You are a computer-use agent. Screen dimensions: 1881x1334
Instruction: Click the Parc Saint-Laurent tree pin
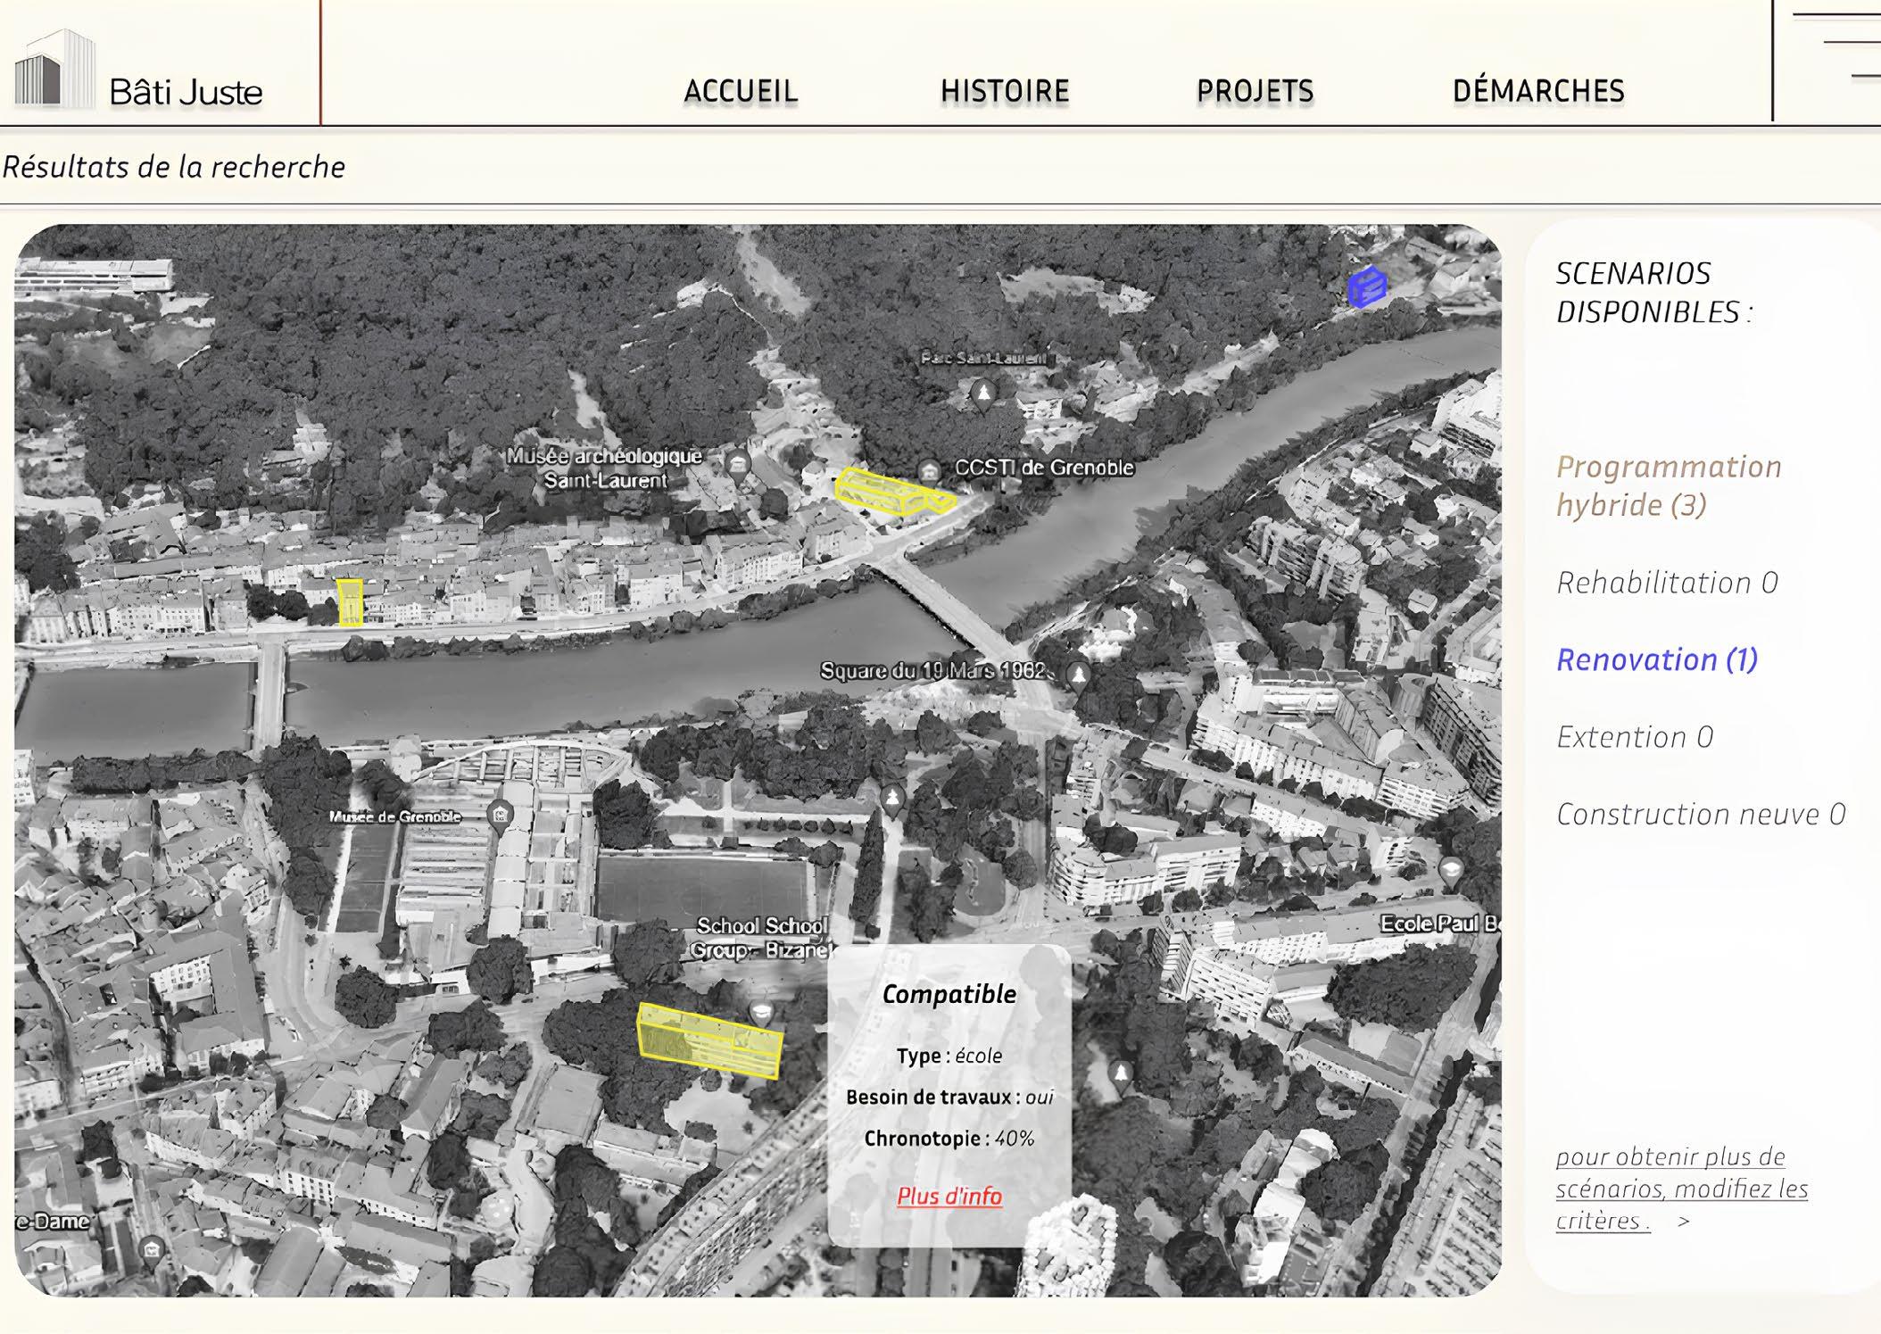tap(983, 394)
